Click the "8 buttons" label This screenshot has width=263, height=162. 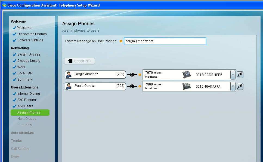pos(151,77)
